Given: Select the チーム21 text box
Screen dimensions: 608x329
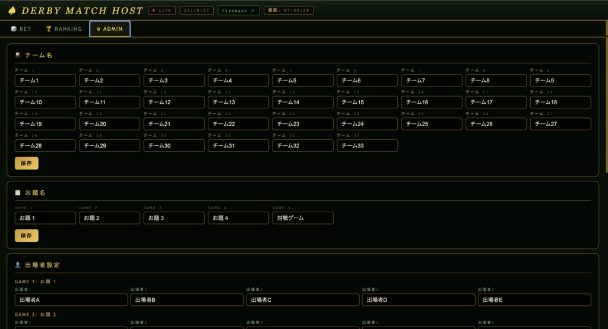Looking at the screenshot, I should (174, 124).
